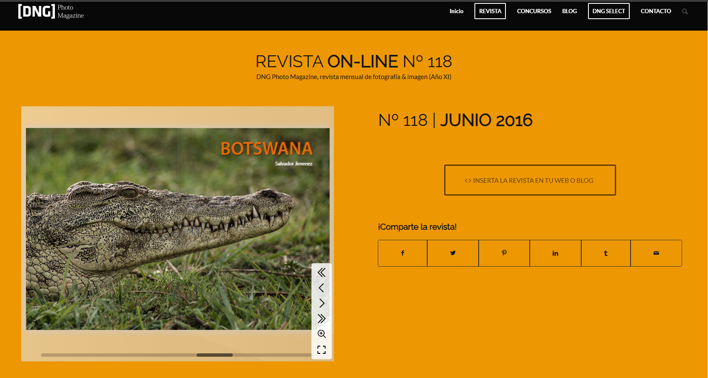
Task: Share the magazine by email
Action: [656, 253]
